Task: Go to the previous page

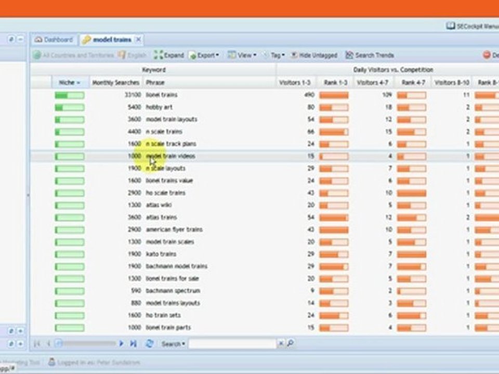Action: click(49, 344)
